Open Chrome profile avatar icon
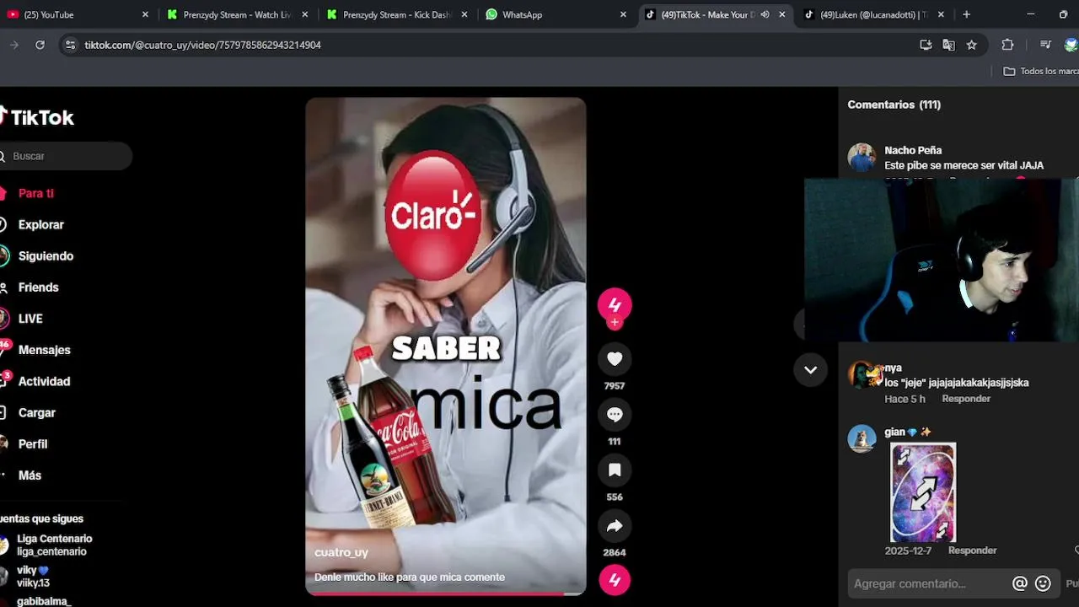Image resolution: width=1079 pixels, height=607 pixels. click(x=1071, y=45)
